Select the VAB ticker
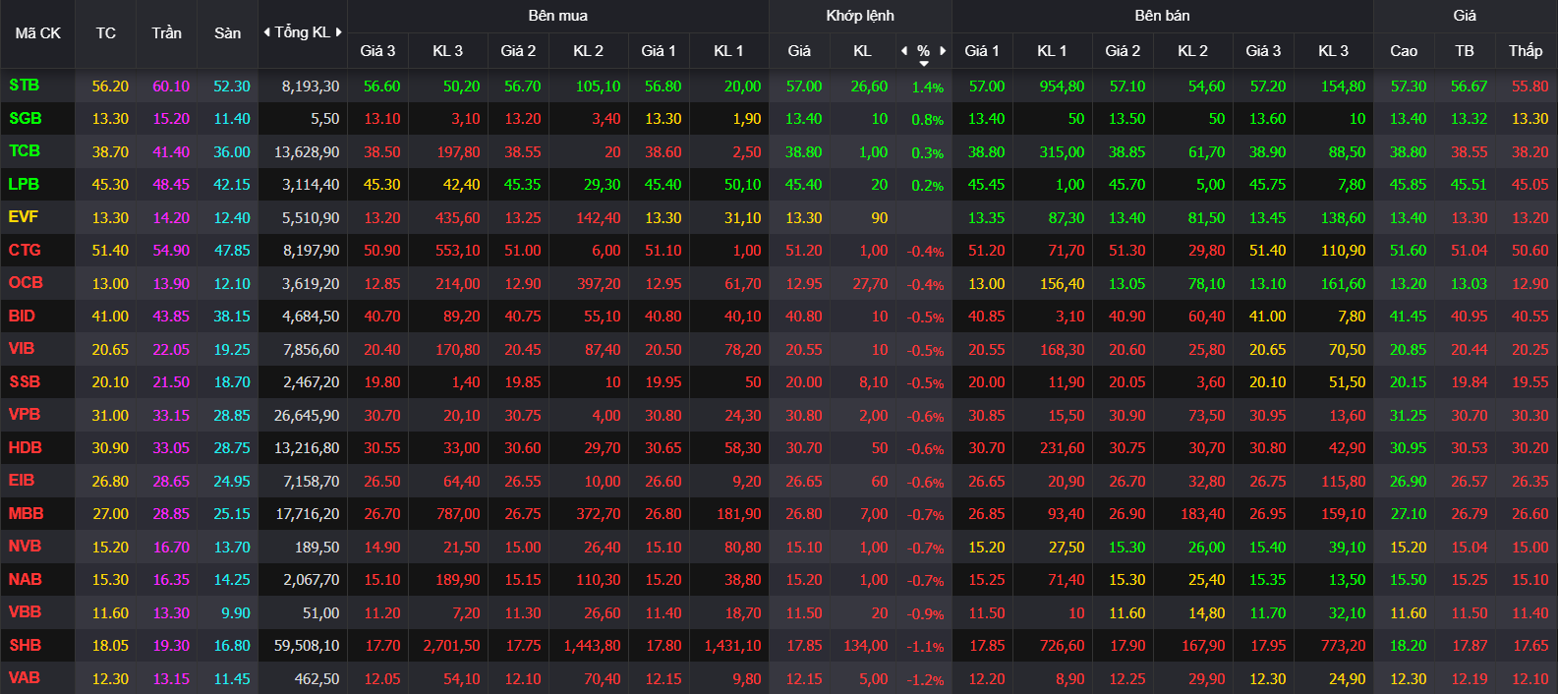 click(25, 678)
